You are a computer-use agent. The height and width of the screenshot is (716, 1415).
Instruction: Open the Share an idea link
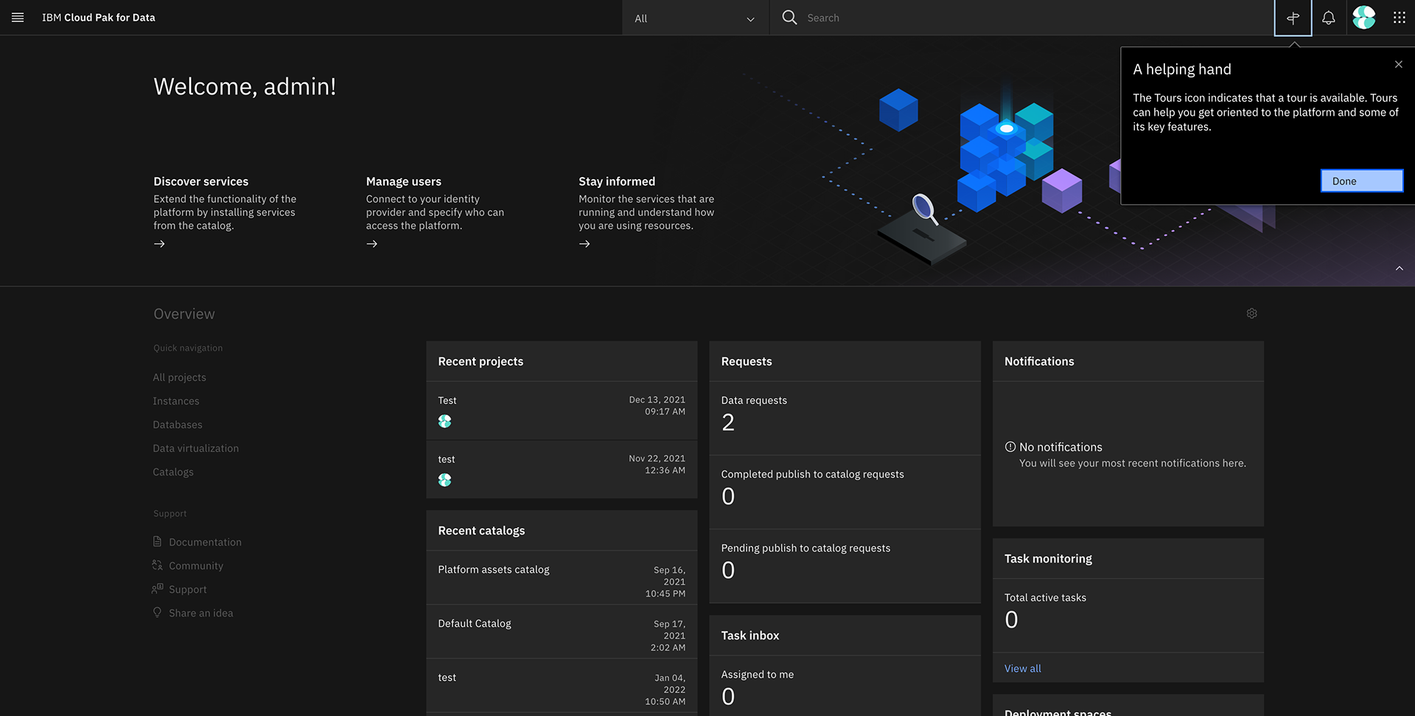[200, 613]
